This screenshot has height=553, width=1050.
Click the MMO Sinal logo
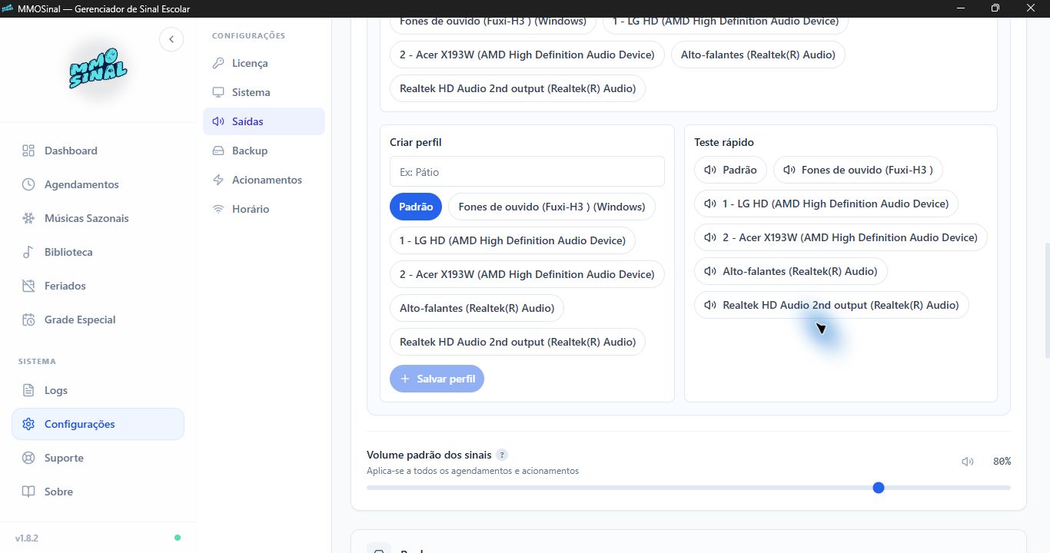[x=98, y=69]
